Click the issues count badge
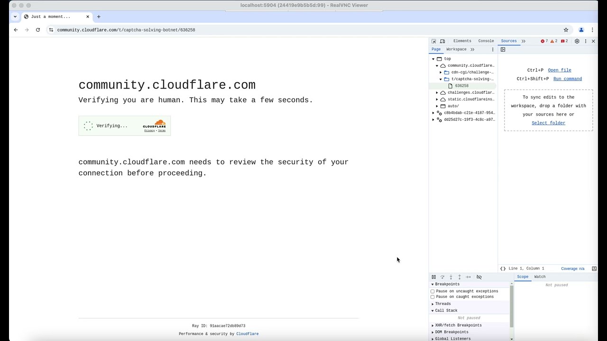Viewport: 607px width, 341px height. pos(564,41)
